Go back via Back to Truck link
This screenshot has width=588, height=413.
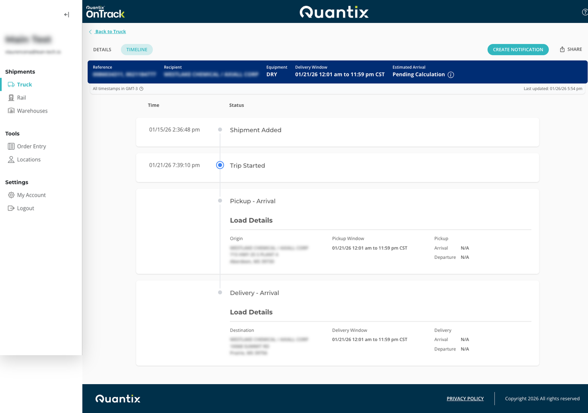[x=110, y=32]
